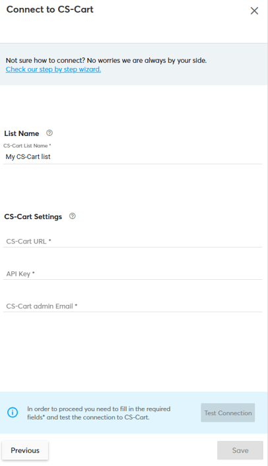The image size is (268, 466).
Task: Select the CS-Cart Settings section heading
Action: [x=33, y=216]
